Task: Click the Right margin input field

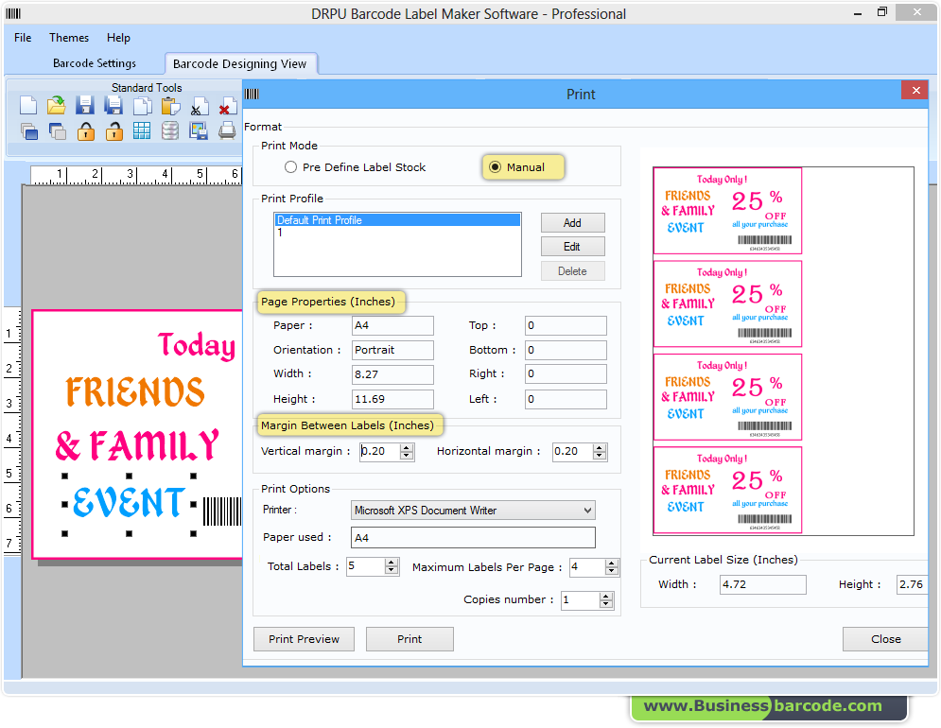Action: 566,373
